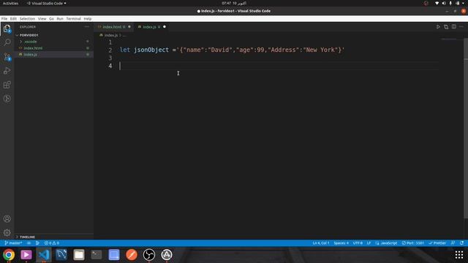Open the Help menu
This screenshot has width=468, height=263.
88,19
